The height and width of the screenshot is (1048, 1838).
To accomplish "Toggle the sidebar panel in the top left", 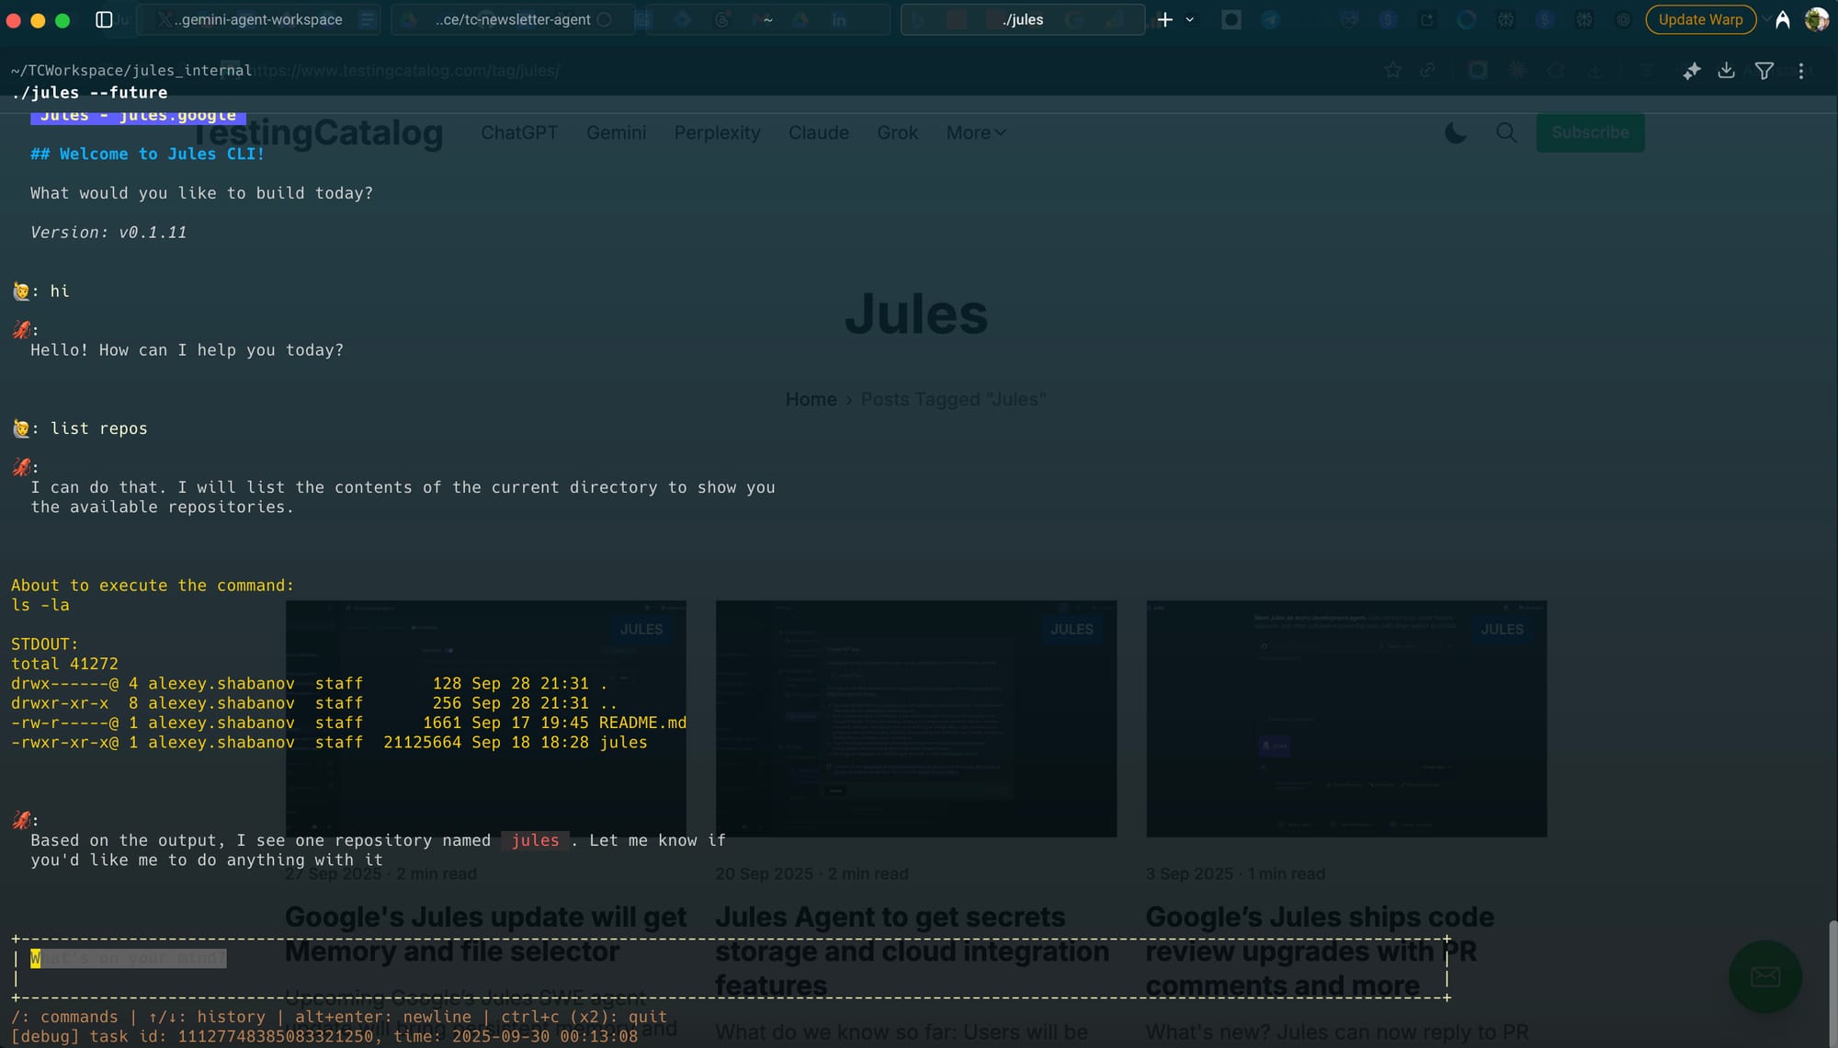I will click(x=104, y=19).
